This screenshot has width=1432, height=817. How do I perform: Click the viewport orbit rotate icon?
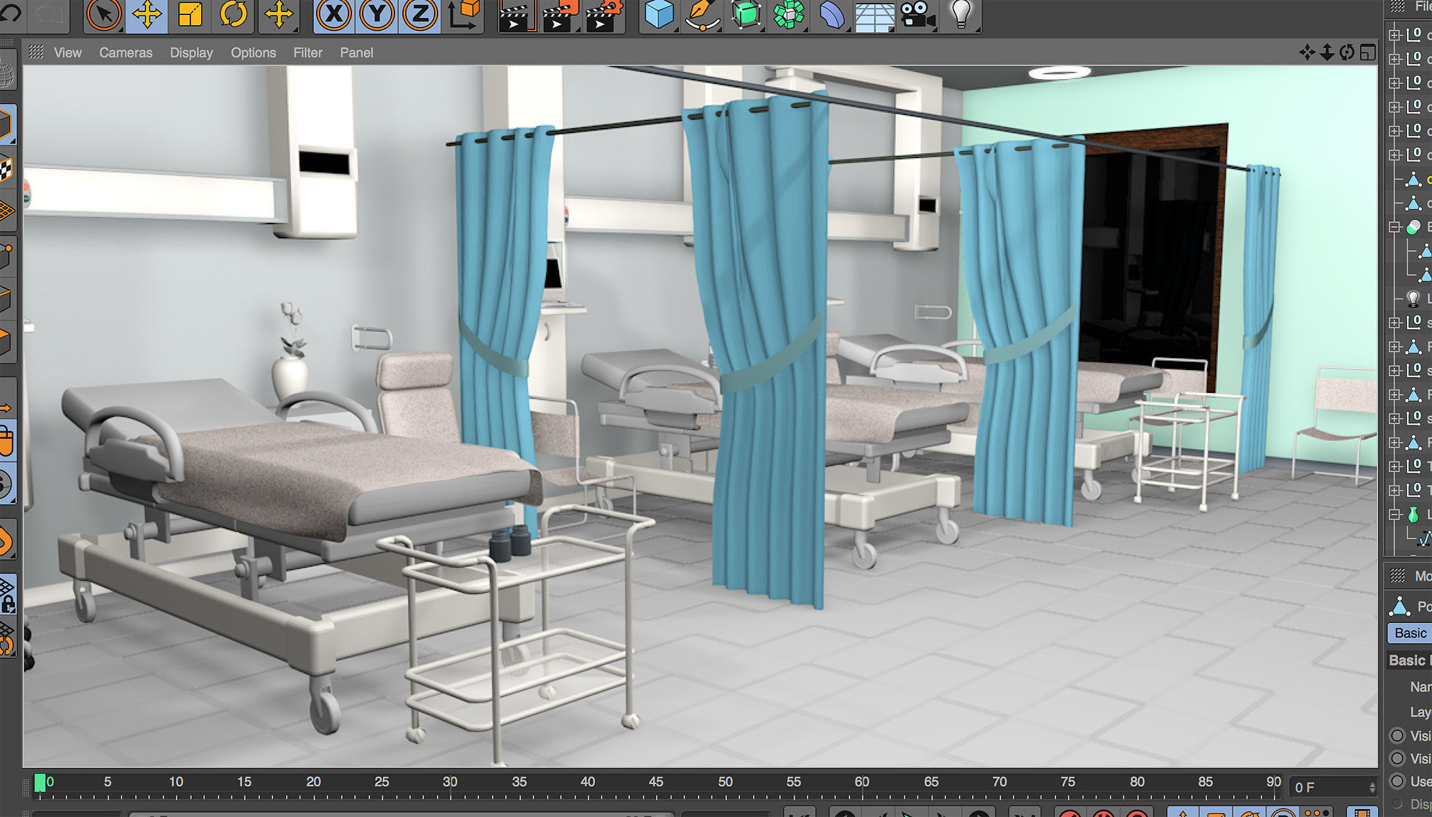click(x=1347, y=52)
